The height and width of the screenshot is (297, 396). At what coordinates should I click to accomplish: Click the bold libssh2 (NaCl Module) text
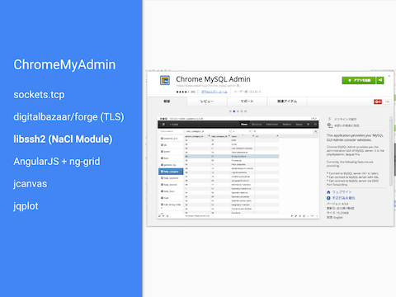pyautogui.click(x=63, y=139)
